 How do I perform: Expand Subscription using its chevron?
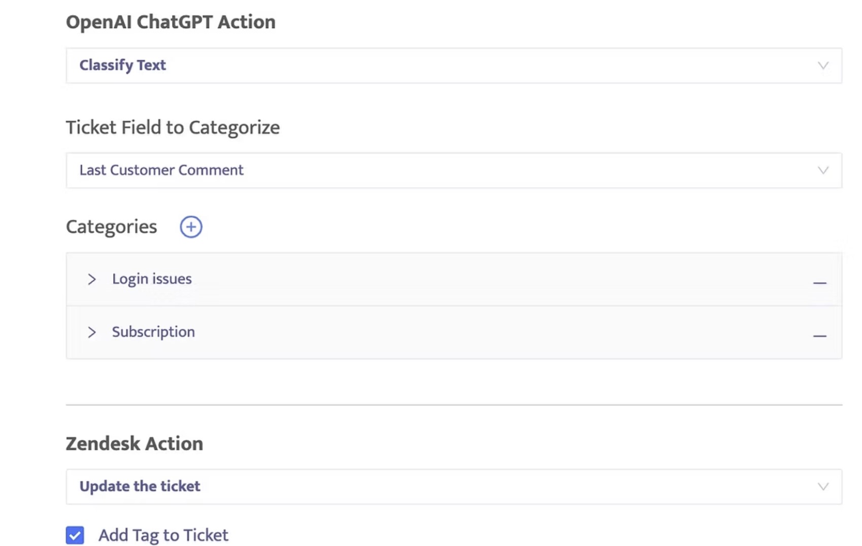tap(92, 332)
